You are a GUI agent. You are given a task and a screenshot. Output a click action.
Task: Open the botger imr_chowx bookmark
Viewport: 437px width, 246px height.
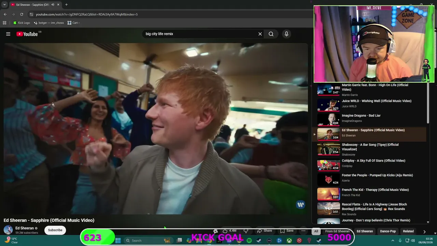(x=48, y=23)
